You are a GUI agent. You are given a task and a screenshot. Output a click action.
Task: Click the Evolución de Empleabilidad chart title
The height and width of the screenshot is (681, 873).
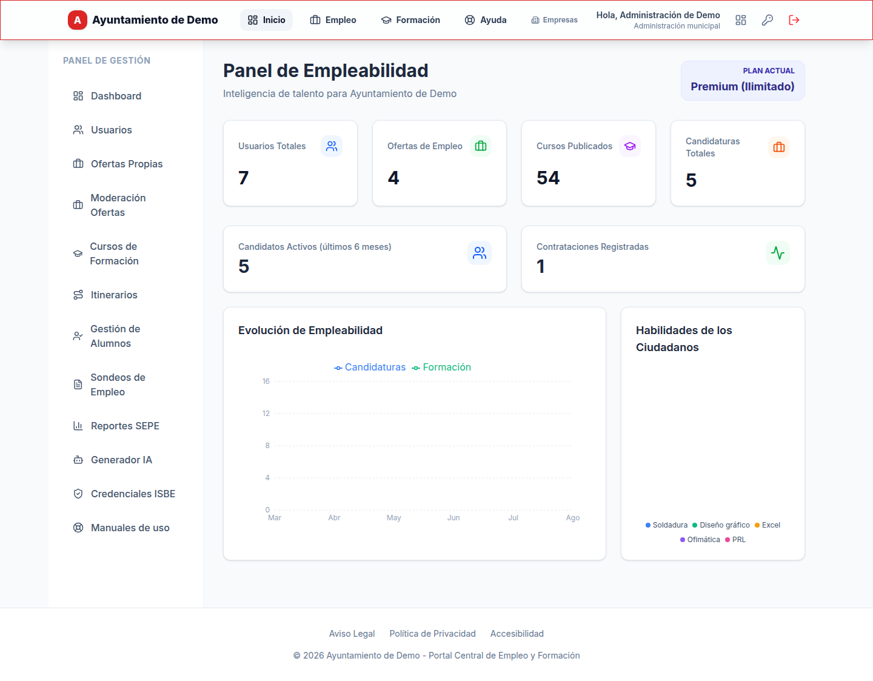click(x=310, y=330)
